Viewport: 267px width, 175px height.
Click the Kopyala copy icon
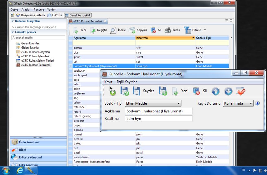tap(132, 30)
